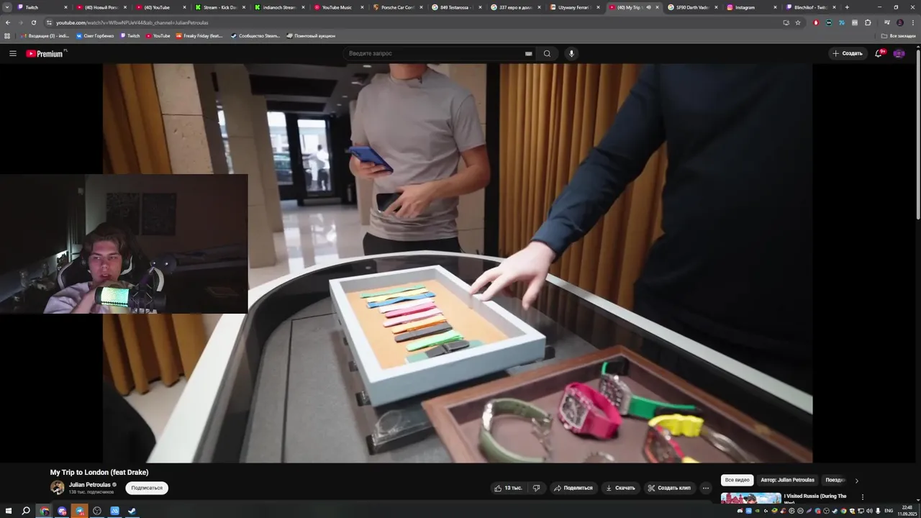Like the video (13 тыс.)
This screenshot has height=518, width=921.
coord(508,488)
